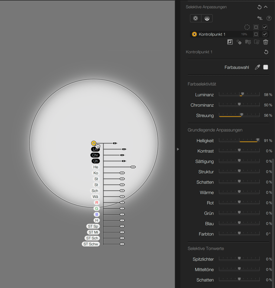Select Kontrollpunkt 1 in the list
This screenshot has height=288, width=275.
[x=230, y=34]
